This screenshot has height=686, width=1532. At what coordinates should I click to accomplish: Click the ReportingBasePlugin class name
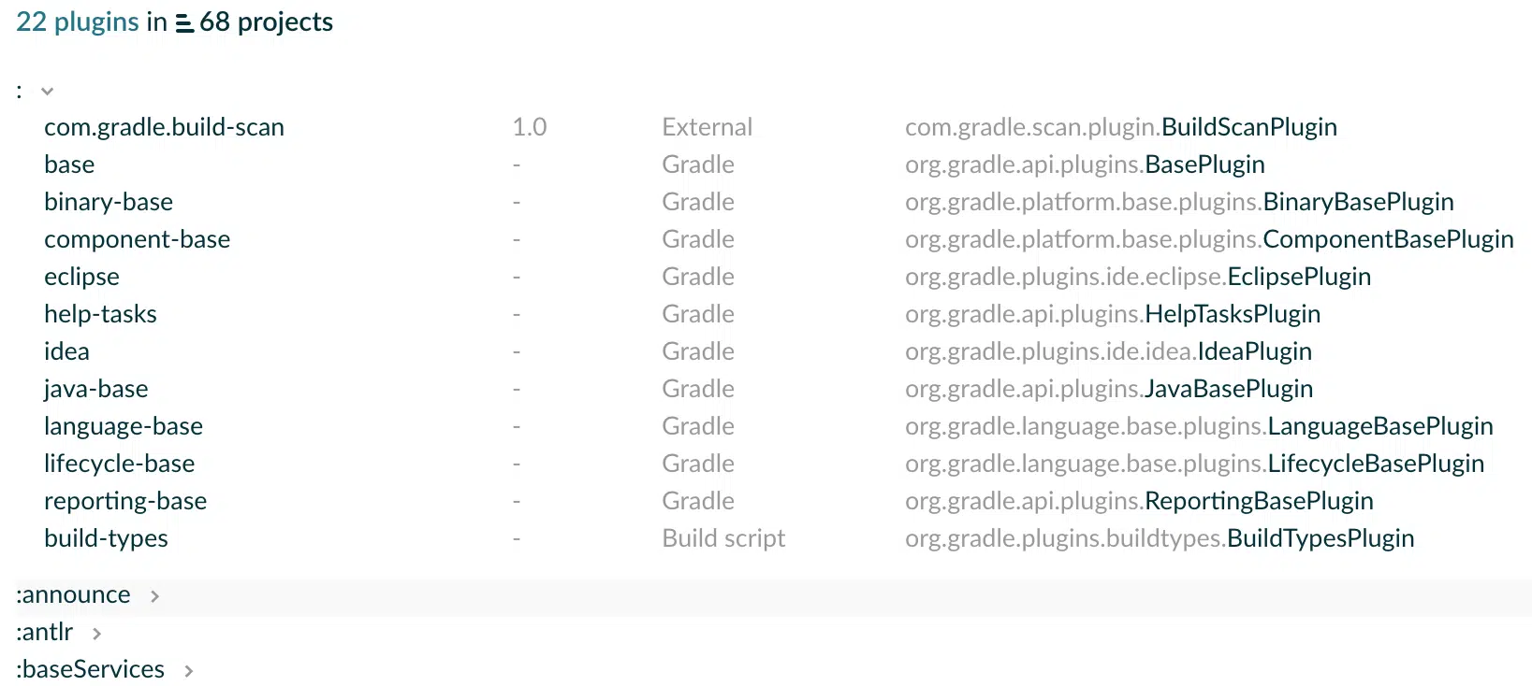1259,501
